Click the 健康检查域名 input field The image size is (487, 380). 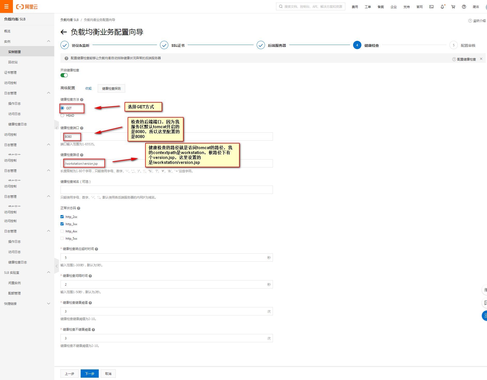point(166,190)
